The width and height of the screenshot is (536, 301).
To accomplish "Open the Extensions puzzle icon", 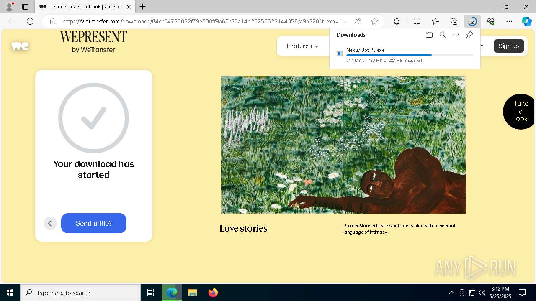I will [397, 21].
